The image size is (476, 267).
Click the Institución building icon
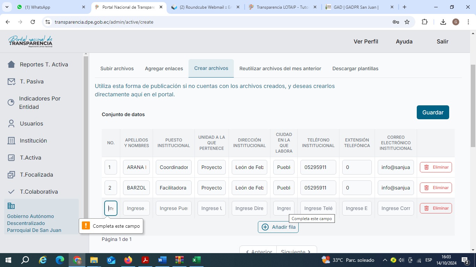coord(11,140)
